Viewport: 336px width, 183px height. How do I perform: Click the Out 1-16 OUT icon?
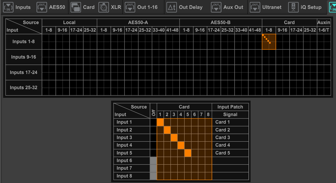(x=130, y=7)
